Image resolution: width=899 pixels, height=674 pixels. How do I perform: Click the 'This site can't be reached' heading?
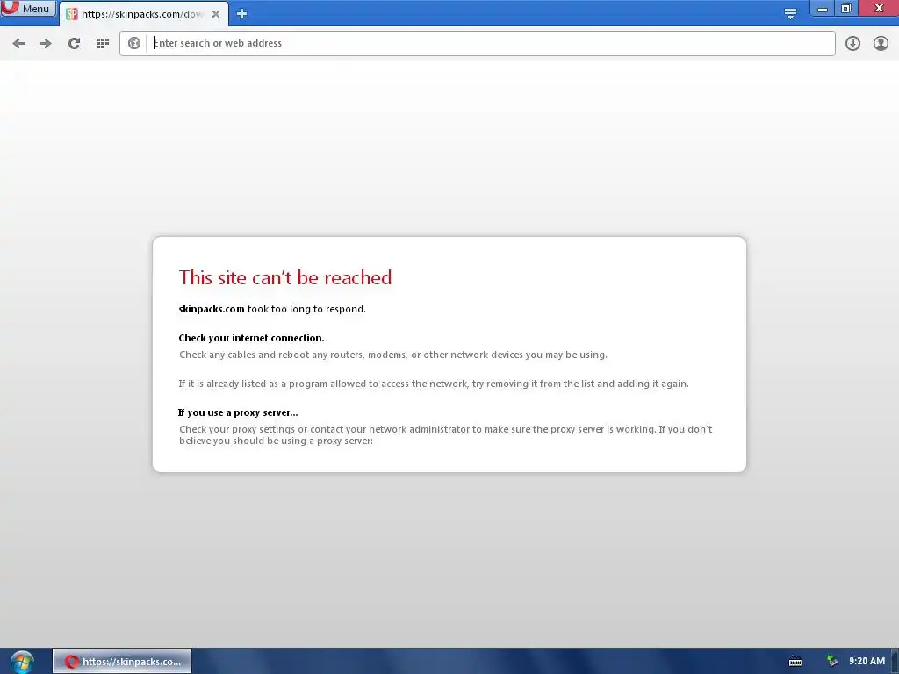[285, 277]
